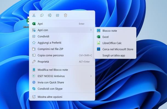Click the Rename icon in context menu
167x109 pixels.
(50, 15)
